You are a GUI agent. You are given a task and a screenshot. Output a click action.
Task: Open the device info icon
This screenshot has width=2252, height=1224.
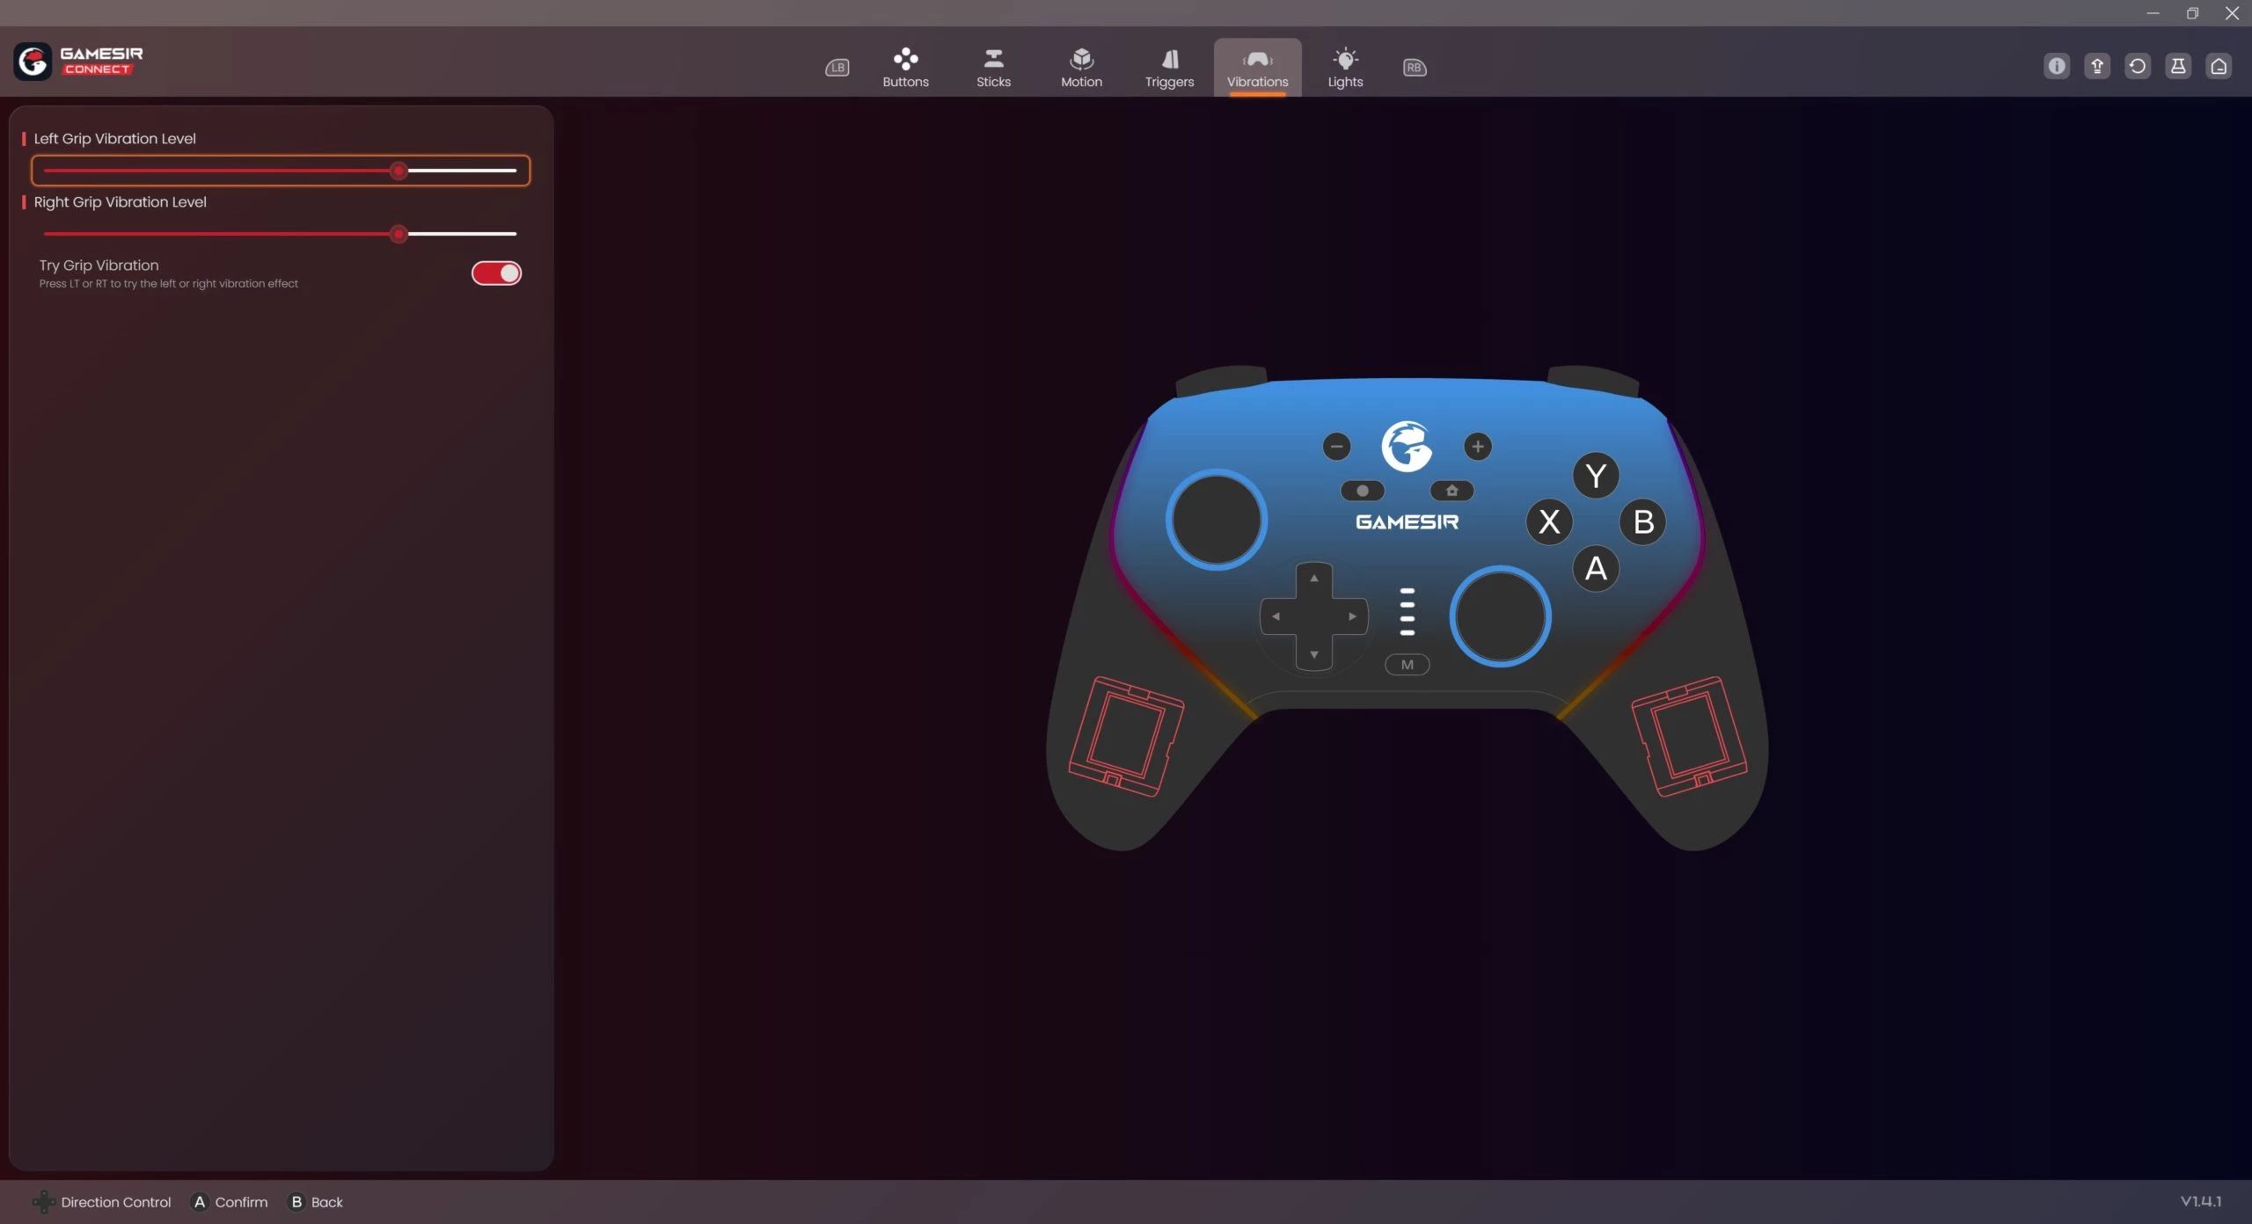pos(2056,66)
